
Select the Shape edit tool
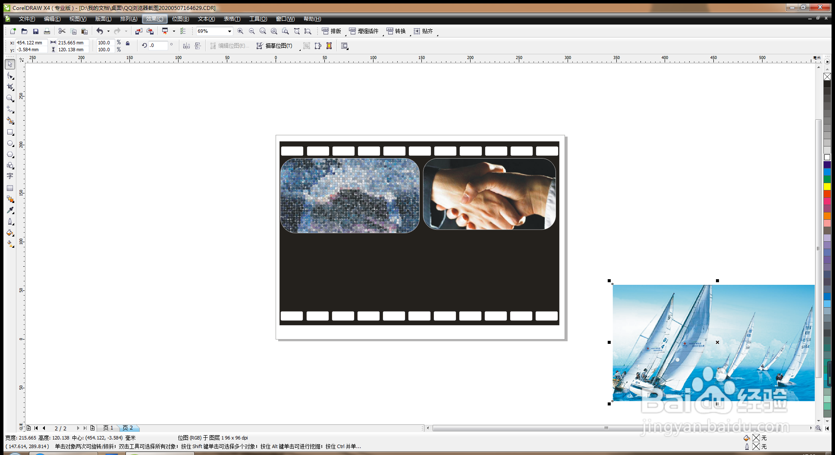(x=10, y=76)
